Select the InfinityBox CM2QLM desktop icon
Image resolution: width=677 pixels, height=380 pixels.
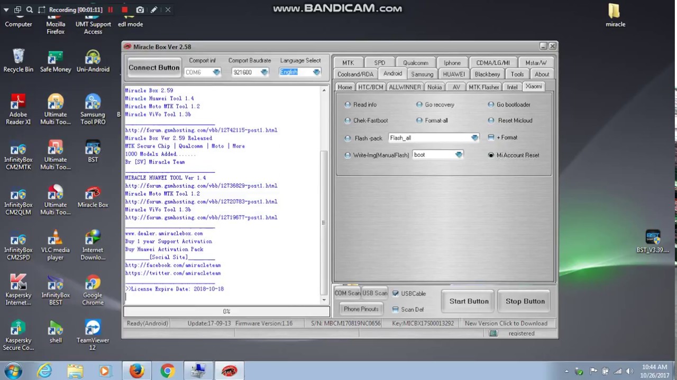tap(19, 199)
